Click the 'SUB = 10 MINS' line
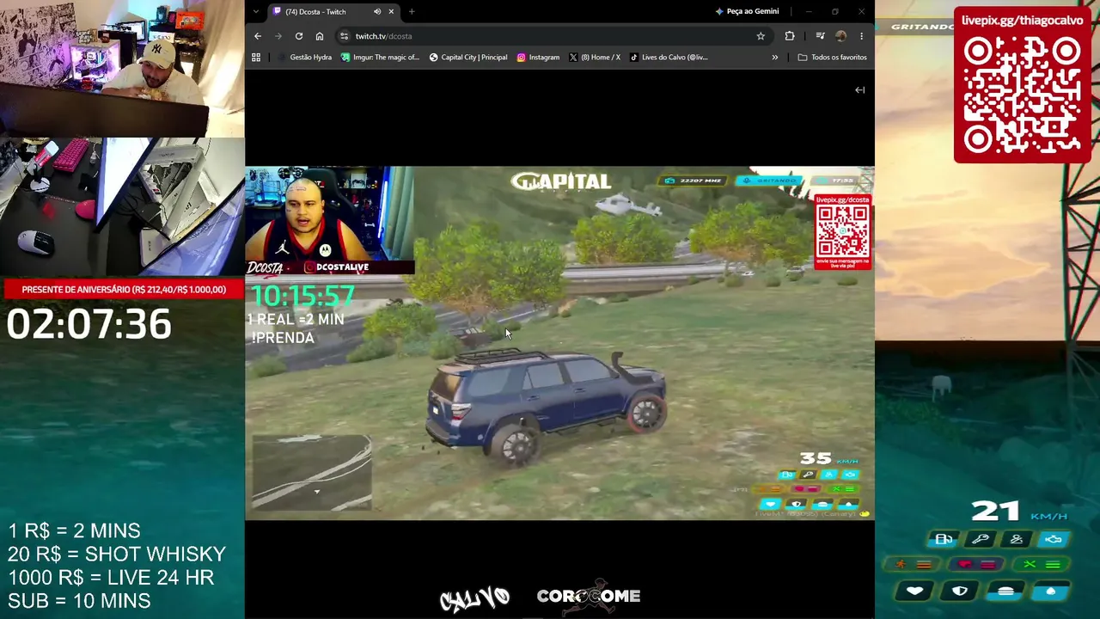The height and width of the screenshot is (619, 1100). 80,601
